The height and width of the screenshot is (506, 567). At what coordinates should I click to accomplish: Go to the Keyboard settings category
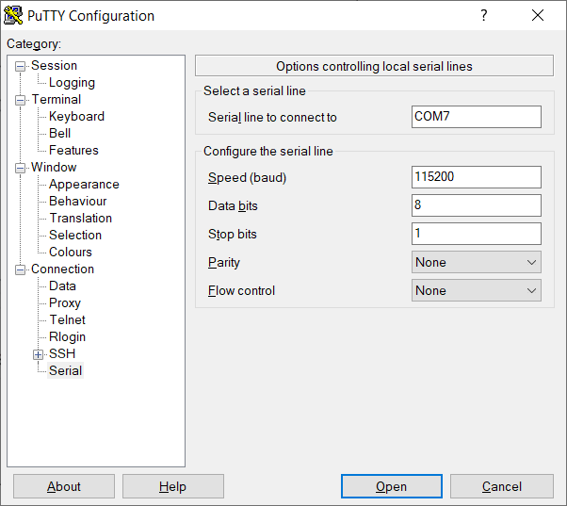[76, 117]
